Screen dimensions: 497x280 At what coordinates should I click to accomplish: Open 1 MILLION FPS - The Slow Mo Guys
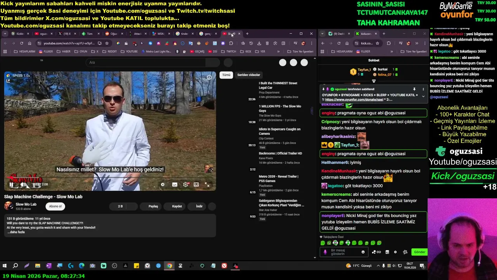point(280,108)
